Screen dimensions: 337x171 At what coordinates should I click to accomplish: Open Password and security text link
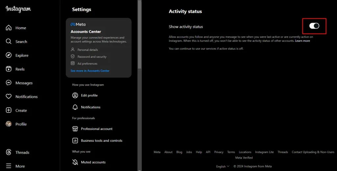[x=92, y=56]
